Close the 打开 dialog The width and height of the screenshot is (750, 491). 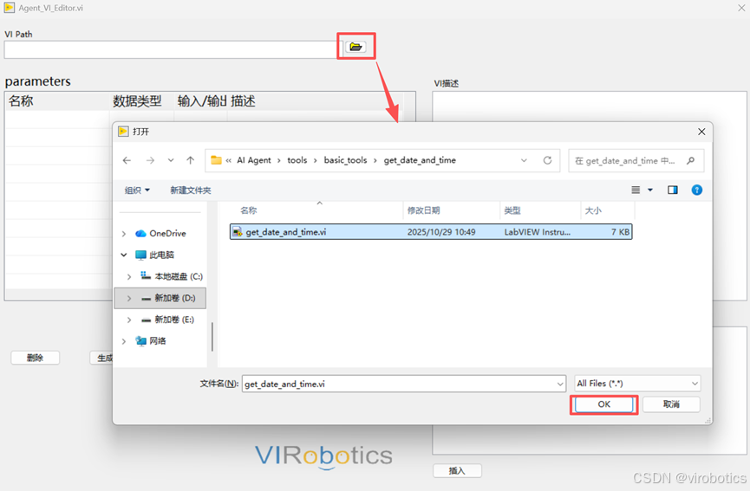coord(701,132)
